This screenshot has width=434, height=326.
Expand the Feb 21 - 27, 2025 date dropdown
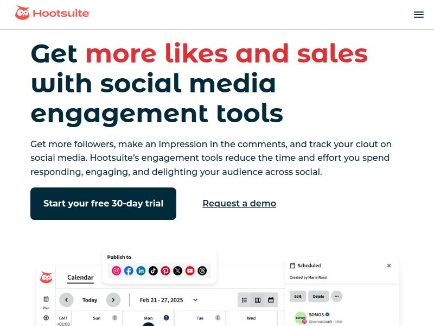[195, 300]
